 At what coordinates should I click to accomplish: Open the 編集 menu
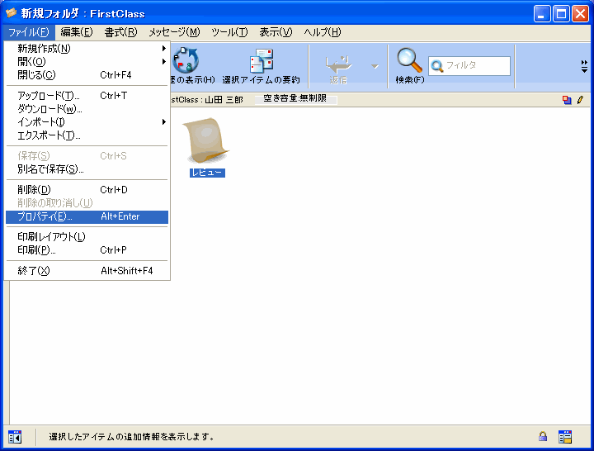pos(77,32)
